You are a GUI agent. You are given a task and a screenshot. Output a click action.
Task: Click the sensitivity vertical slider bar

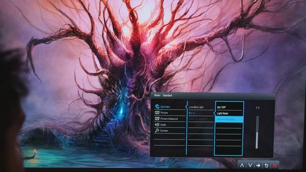click(x=257, y=132)
